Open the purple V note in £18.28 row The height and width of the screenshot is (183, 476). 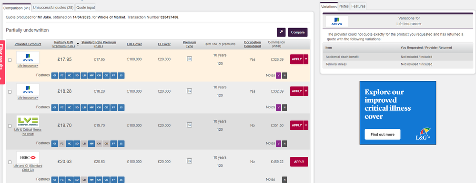(x=278, y=107)
